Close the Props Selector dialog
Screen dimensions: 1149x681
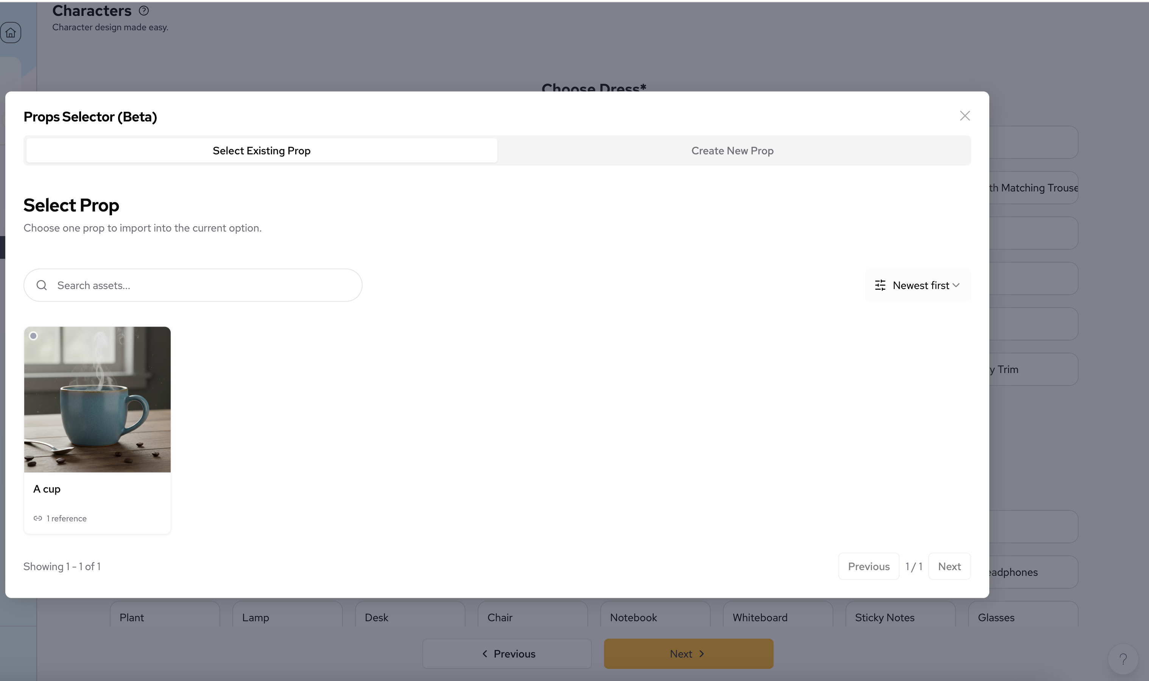point(964,116)
